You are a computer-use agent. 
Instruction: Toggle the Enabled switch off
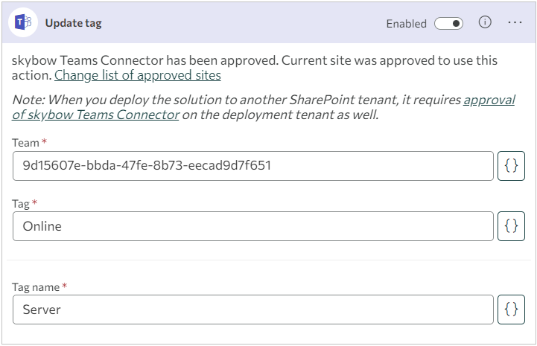pos(448,24)
